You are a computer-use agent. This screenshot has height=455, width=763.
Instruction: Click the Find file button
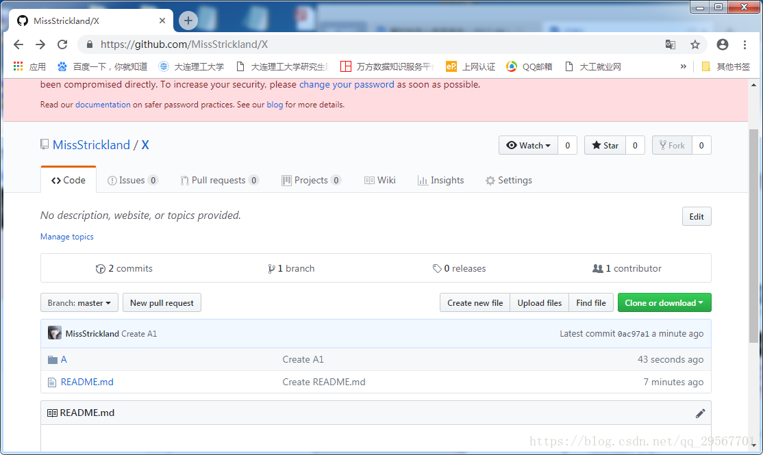[590, 303]
